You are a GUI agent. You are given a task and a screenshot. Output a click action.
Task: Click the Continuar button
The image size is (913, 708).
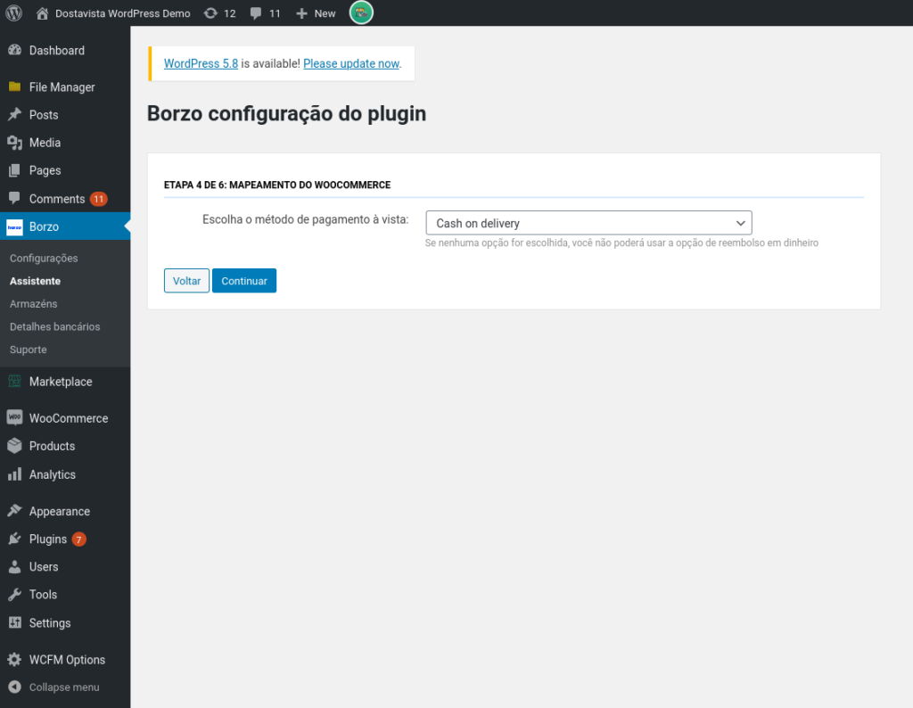coord(244,281)
